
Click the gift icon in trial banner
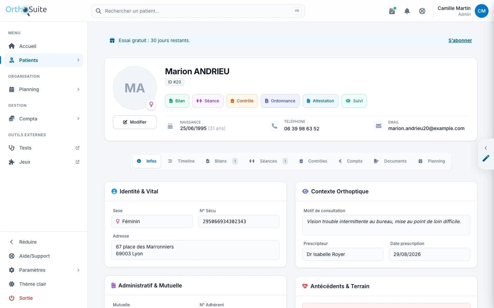pyautogui.click(x=112, y=40)
